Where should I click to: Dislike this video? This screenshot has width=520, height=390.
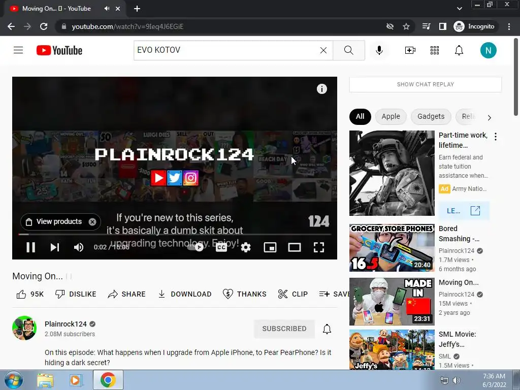76,294
